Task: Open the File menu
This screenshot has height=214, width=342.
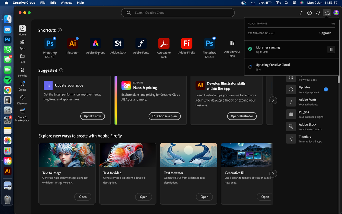Action: [43, 3]
